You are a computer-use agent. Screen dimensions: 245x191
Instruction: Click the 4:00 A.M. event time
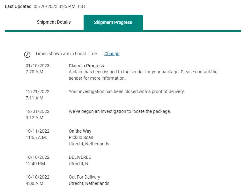[35, 183]
